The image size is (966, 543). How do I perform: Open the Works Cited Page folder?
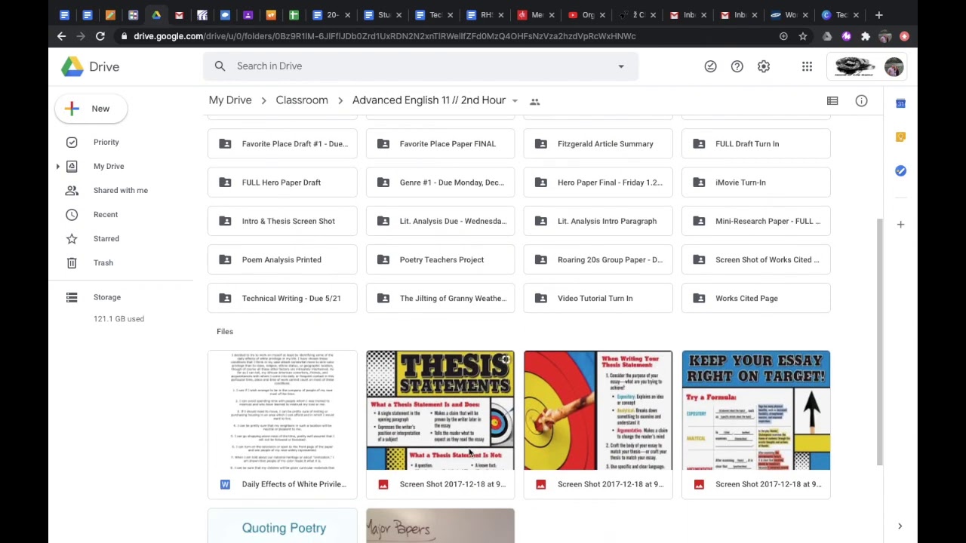[755, 299]
